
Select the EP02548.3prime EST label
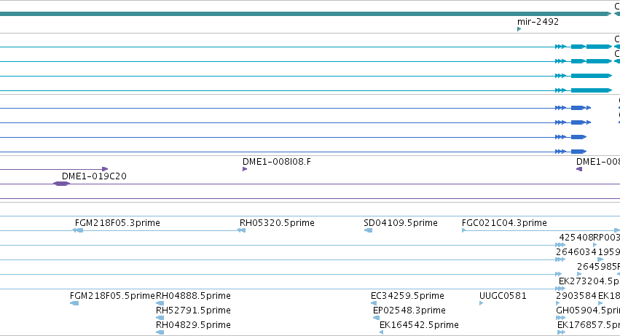[x=409, y=310]
